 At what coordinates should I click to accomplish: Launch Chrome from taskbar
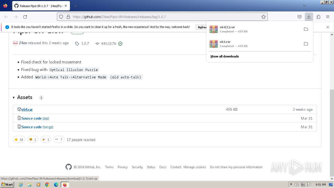47,185
